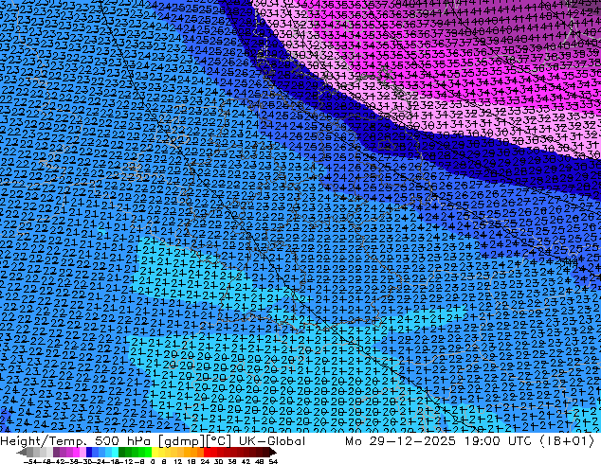This screenshot has height=464, width=601.
Task: Click the bright red legend swatch at 24
Action: pos(207,452)
